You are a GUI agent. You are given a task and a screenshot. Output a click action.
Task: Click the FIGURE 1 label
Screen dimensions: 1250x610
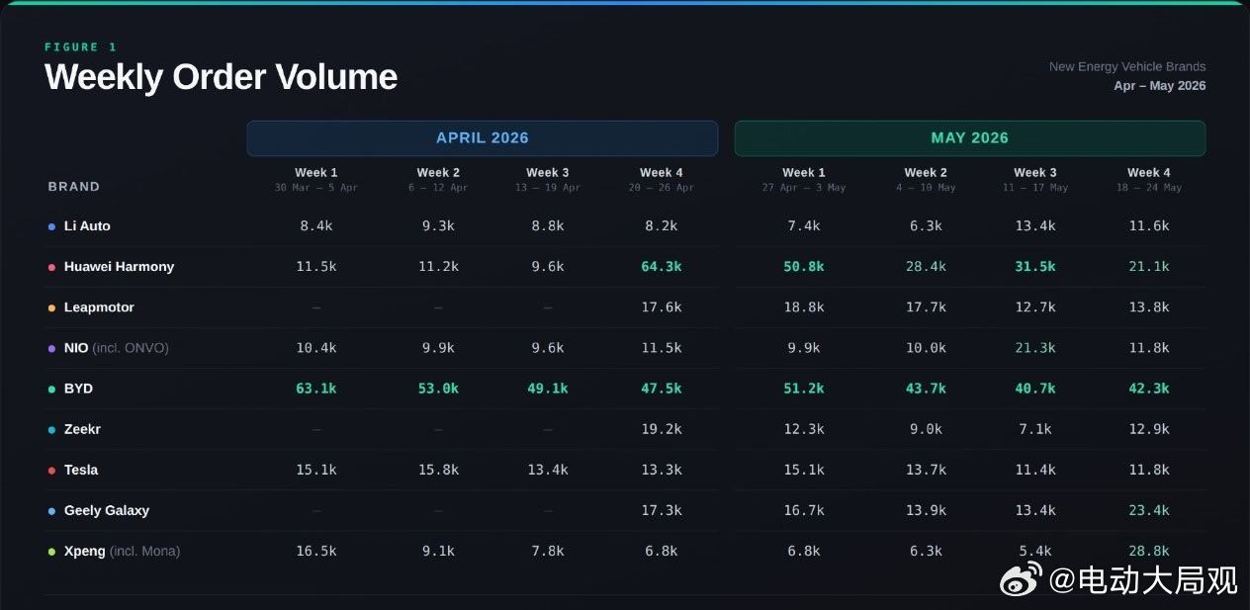[81, 46]
